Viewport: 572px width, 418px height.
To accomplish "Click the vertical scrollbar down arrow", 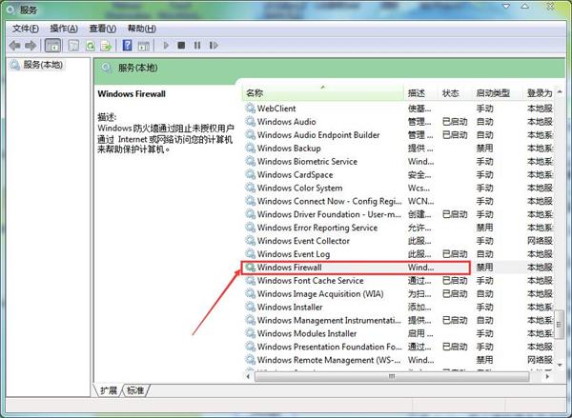I will pyautogui.click(x=560, y=365).
